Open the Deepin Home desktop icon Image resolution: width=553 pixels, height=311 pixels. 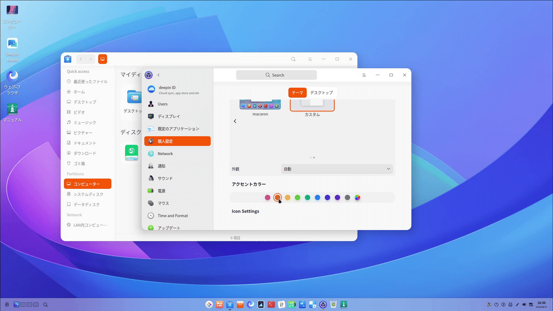[12, 50]
